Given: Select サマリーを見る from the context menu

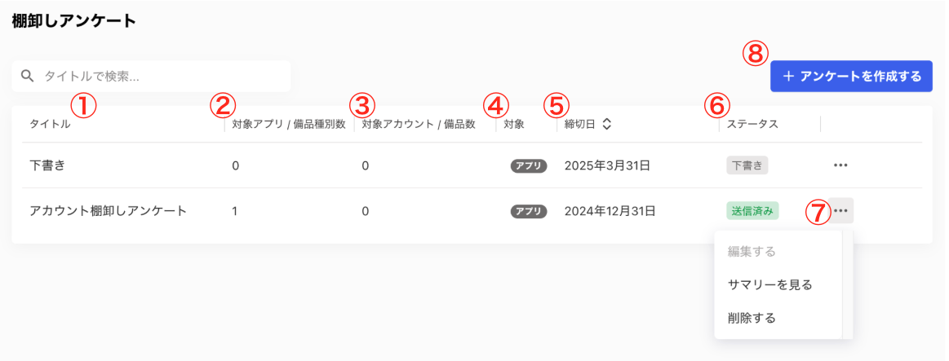Looking at the screenshot, I should point(769,284).
